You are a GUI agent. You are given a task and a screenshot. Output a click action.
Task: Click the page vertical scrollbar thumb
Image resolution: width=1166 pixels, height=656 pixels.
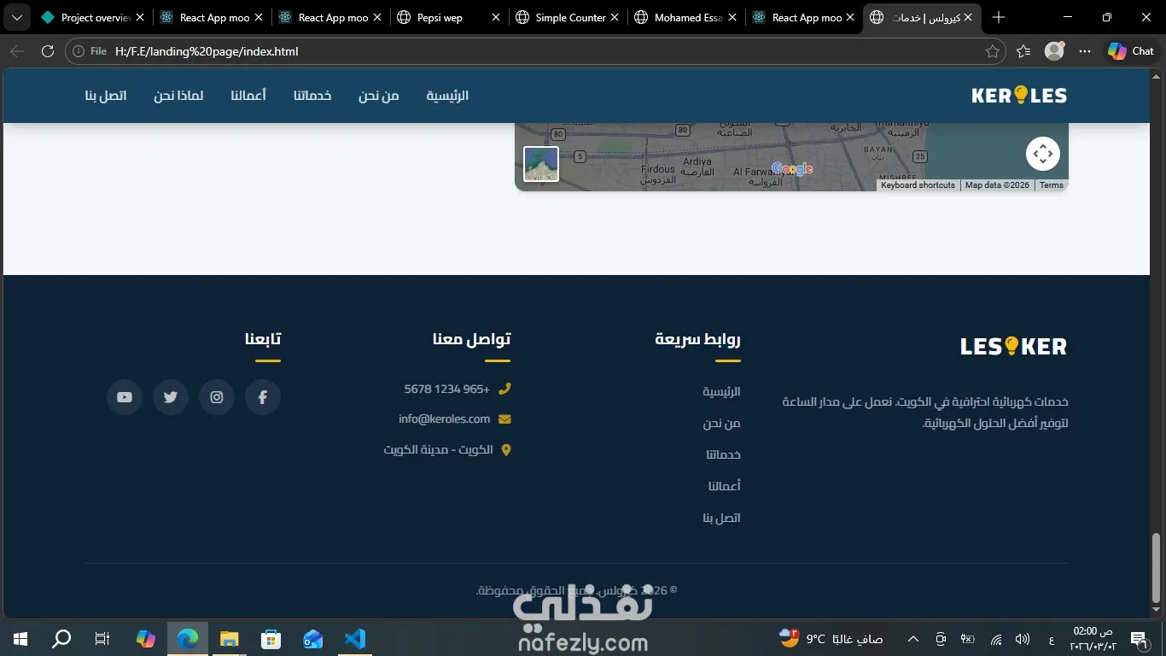point(1157,568)
